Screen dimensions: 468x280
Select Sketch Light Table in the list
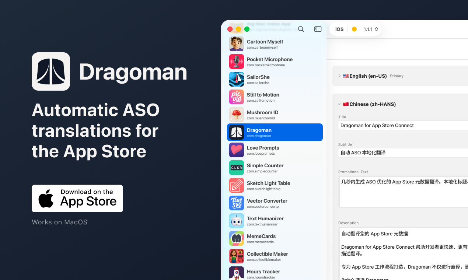(x=275, y=185)
